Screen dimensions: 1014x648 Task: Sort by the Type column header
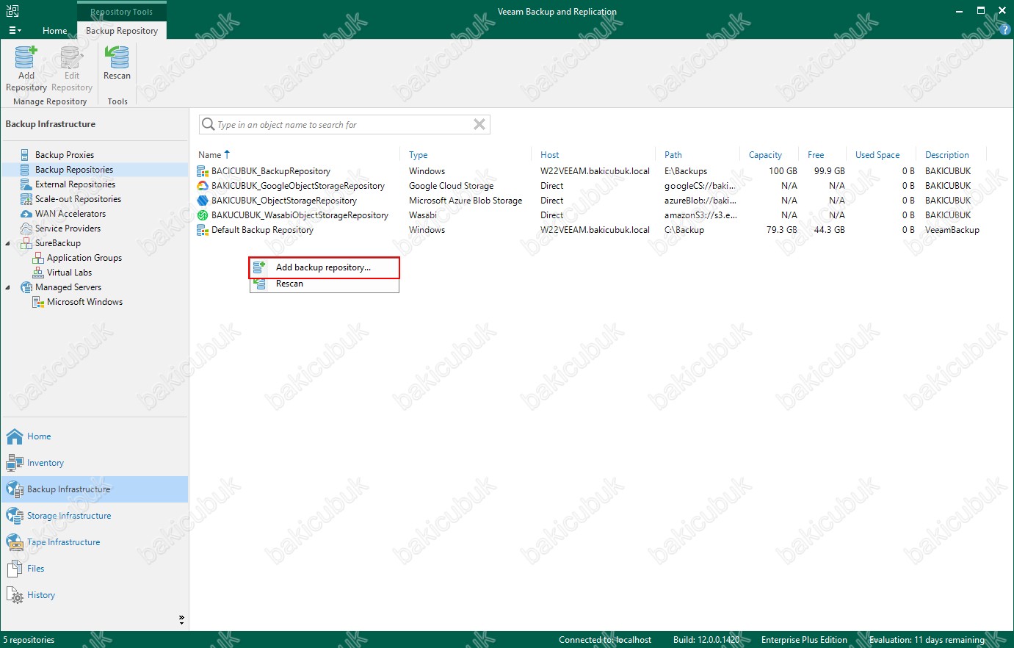pos(419,155)
